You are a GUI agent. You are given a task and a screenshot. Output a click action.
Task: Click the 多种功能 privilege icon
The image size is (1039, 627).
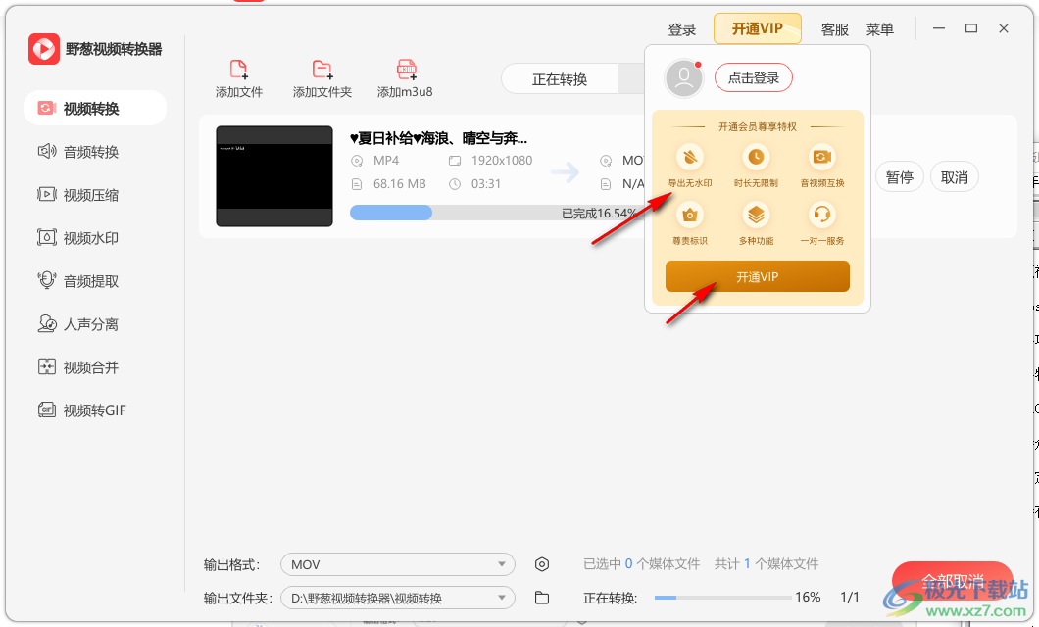pyautogui.click(x=756, y=216)
